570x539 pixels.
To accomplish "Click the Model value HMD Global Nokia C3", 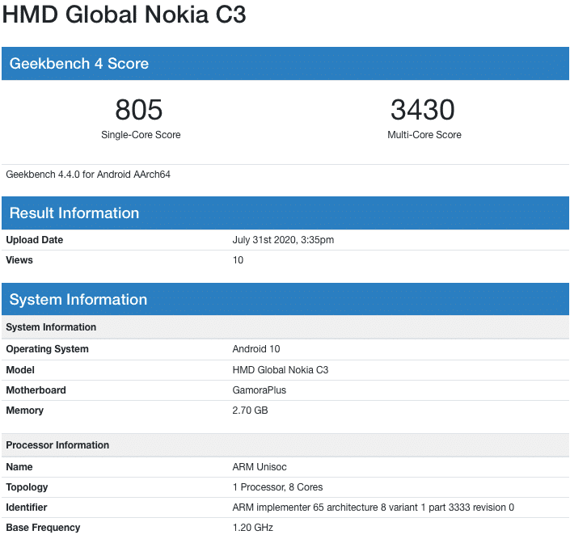I will (280, 370).
